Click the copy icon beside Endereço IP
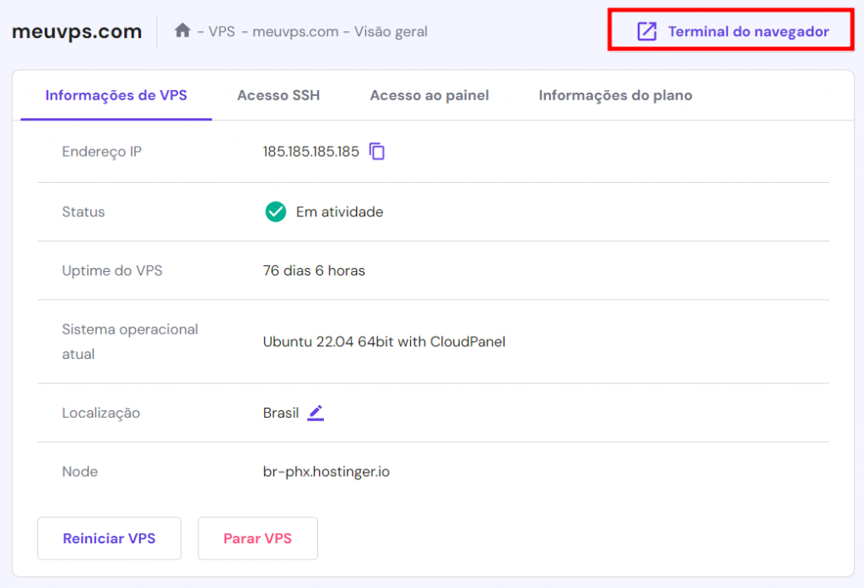 pyautogui.click(x=376, y=151)
